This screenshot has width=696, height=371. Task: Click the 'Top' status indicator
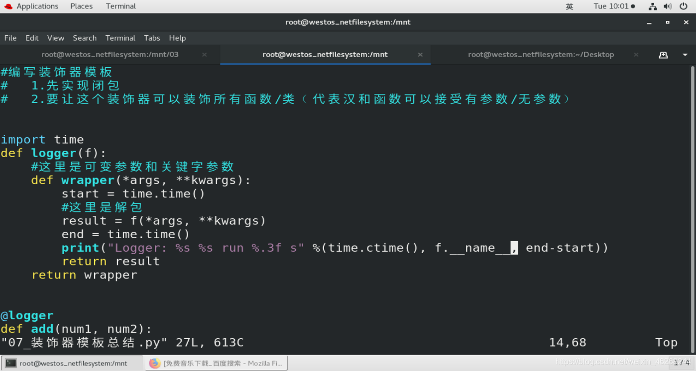pyautogui.click(x=666, y=343)
